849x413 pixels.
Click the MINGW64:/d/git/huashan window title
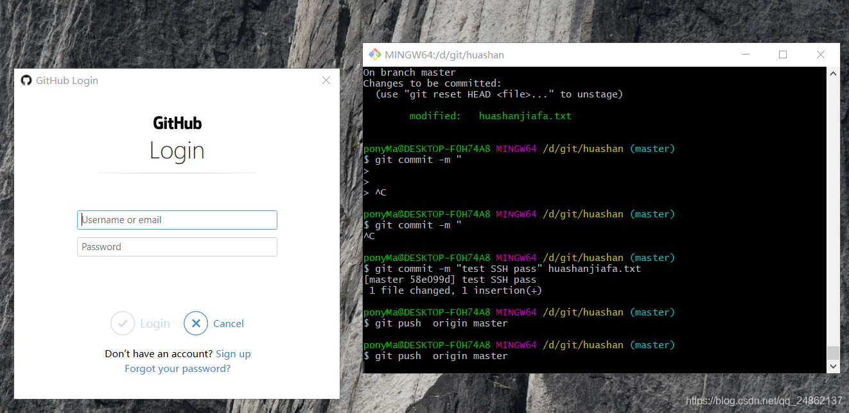pyautogui.click(x=444, y=55)
